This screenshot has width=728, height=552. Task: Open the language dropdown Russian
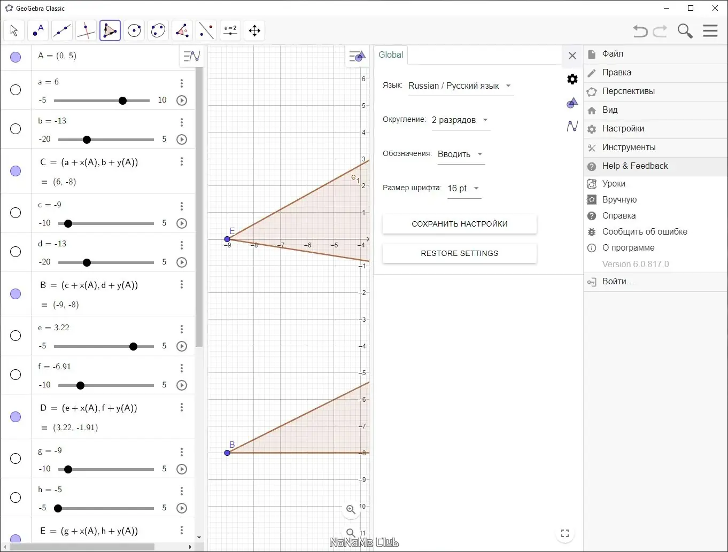pos(460,86)
